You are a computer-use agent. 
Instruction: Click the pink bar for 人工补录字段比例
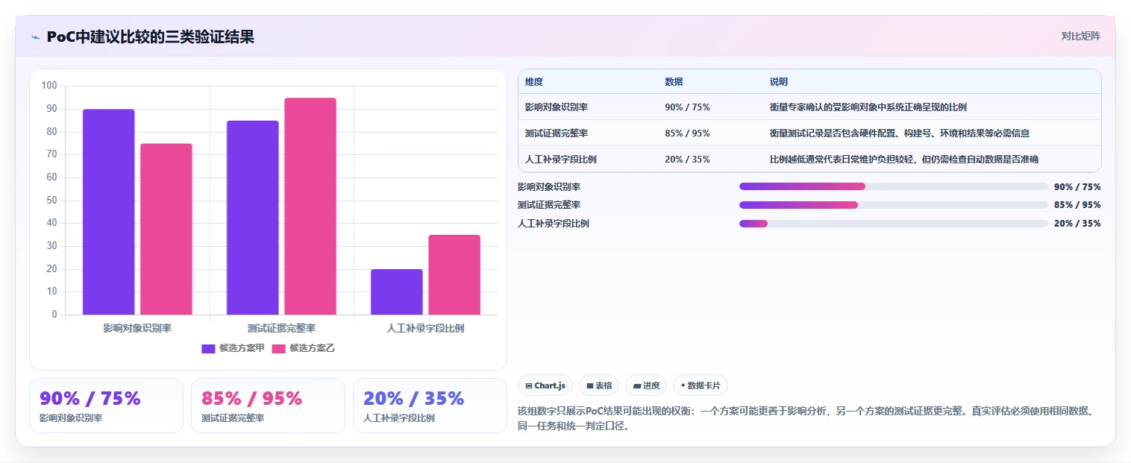(454, 274)
